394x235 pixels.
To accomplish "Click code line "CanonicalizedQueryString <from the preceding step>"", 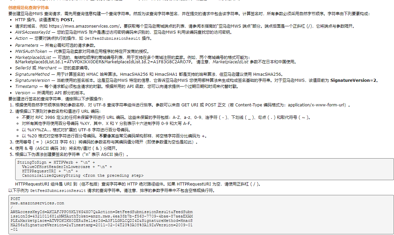I will (83, 175).
